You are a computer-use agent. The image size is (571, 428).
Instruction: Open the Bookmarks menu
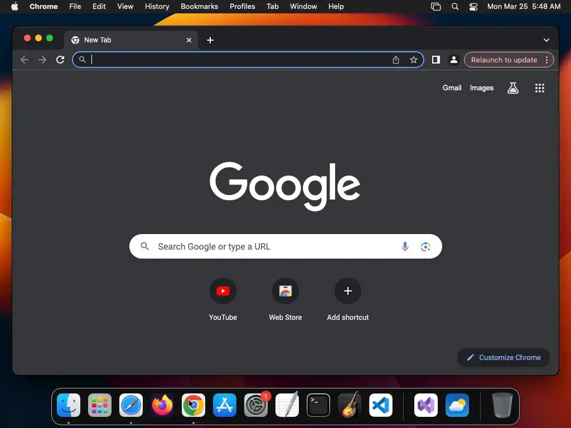click(199, 7)
